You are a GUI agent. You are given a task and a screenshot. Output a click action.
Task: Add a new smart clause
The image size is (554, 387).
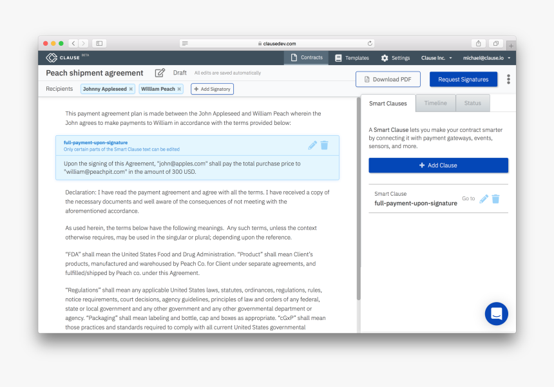438,165
